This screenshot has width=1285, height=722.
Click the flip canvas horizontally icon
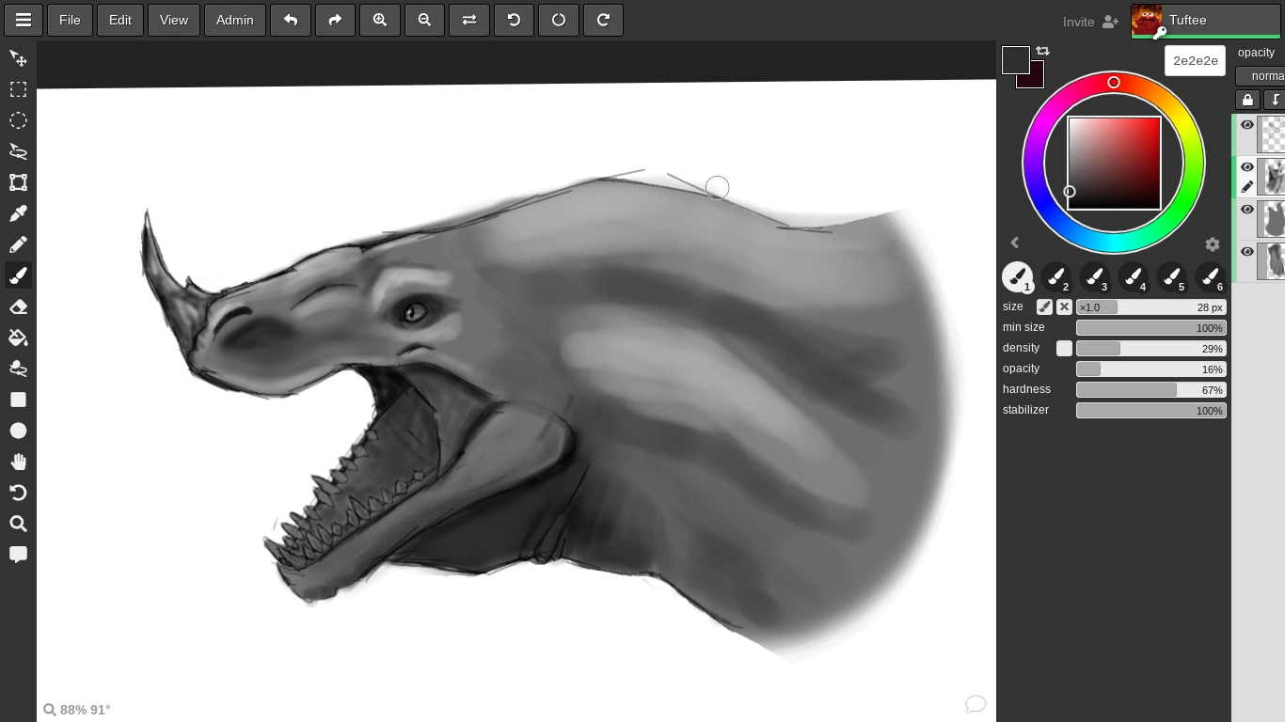point(468,20)
